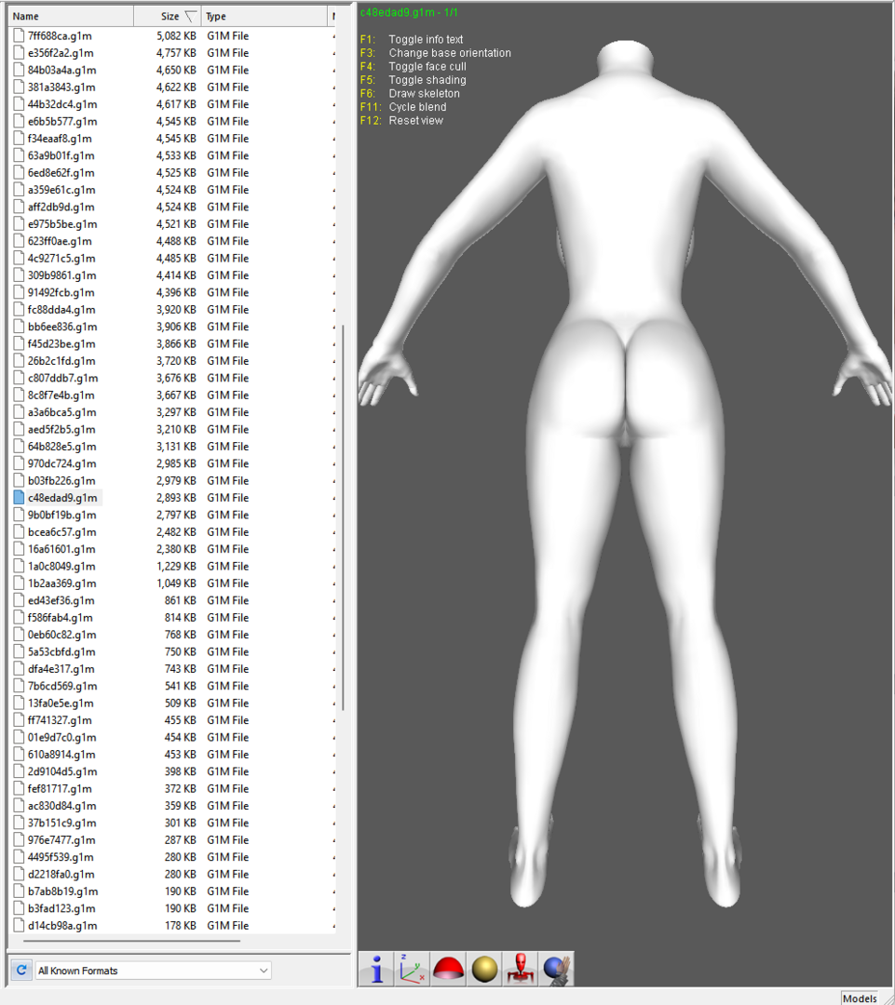The height and width of the screenshot is (1005, 895).
Task: Select file 623ff0ae.g1m
Action: (x=59, y=241)
